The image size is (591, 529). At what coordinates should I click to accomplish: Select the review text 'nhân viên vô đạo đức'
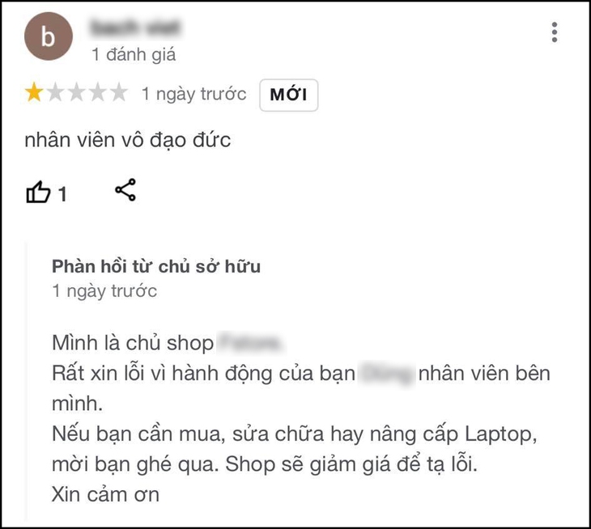127,141
